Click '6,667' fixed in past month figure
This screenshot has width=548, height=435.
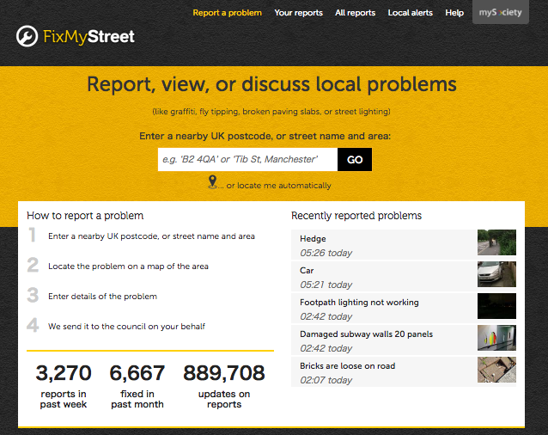point(137,373)
